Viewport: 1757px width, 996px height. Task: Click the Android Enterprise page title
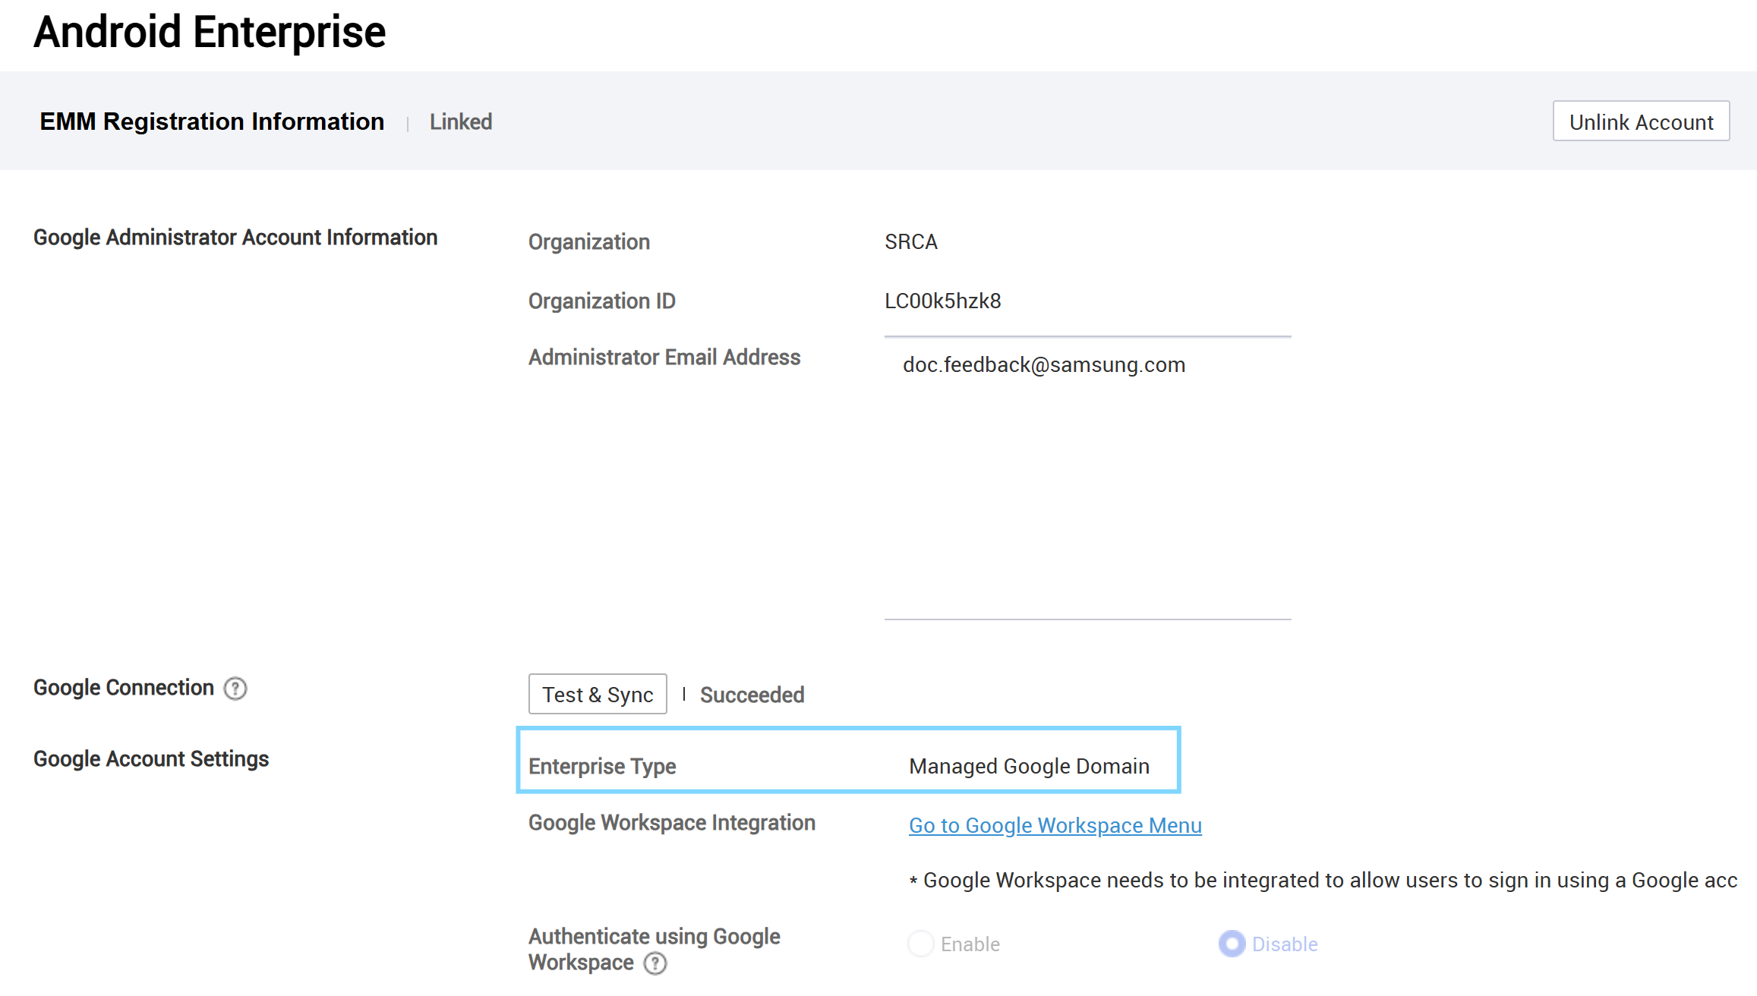(210, 32)
